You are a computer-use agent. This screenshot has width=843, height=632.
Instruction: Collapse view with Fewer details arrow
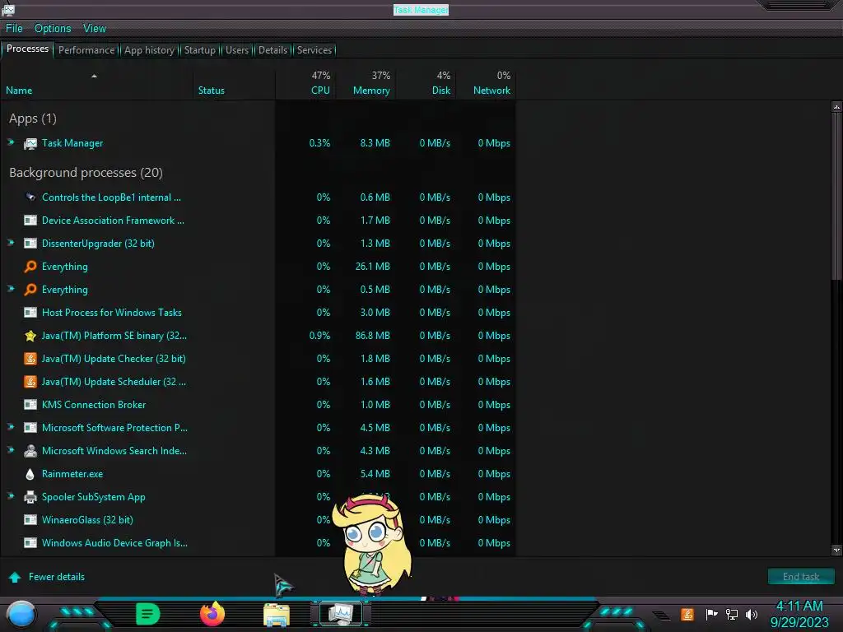pyautogui.click(x=15, y=577)
